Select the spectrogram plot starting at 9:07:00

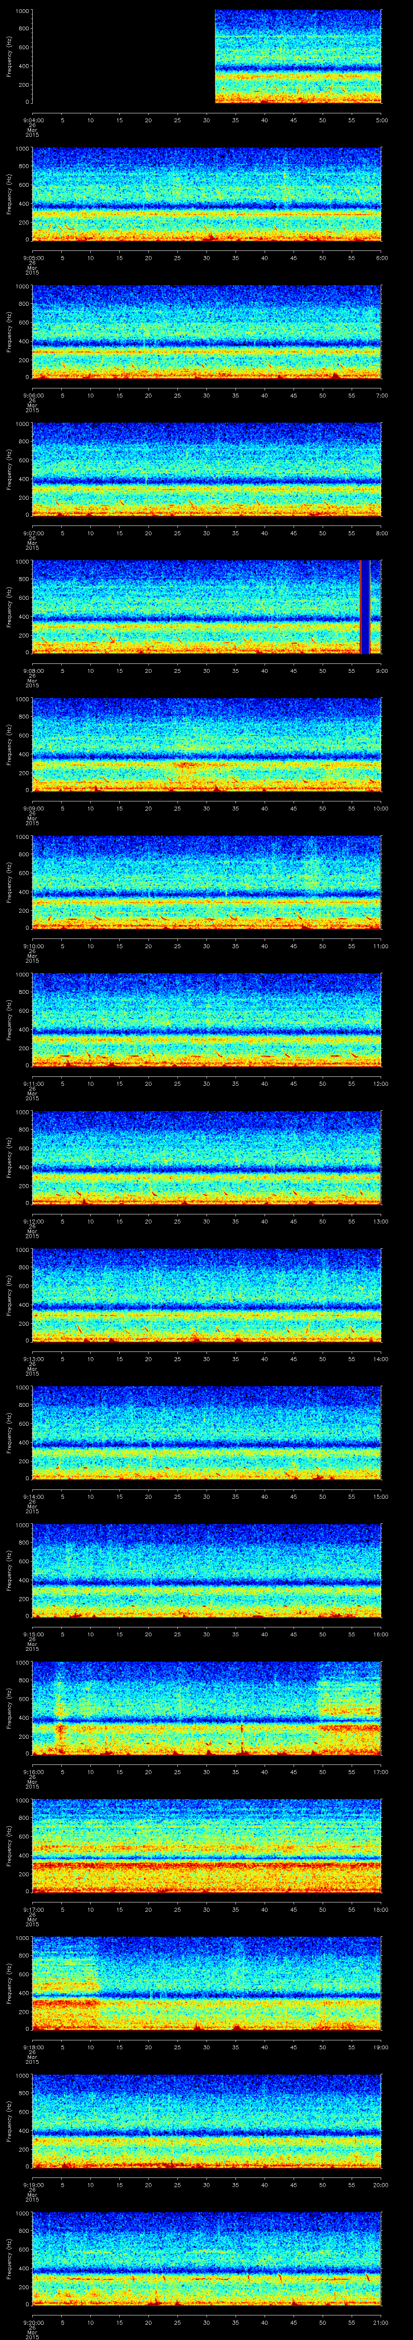coord(207,469)
